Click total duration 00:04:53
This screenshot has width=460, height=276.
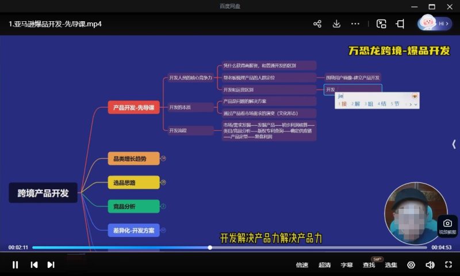(x=441, y=247)
